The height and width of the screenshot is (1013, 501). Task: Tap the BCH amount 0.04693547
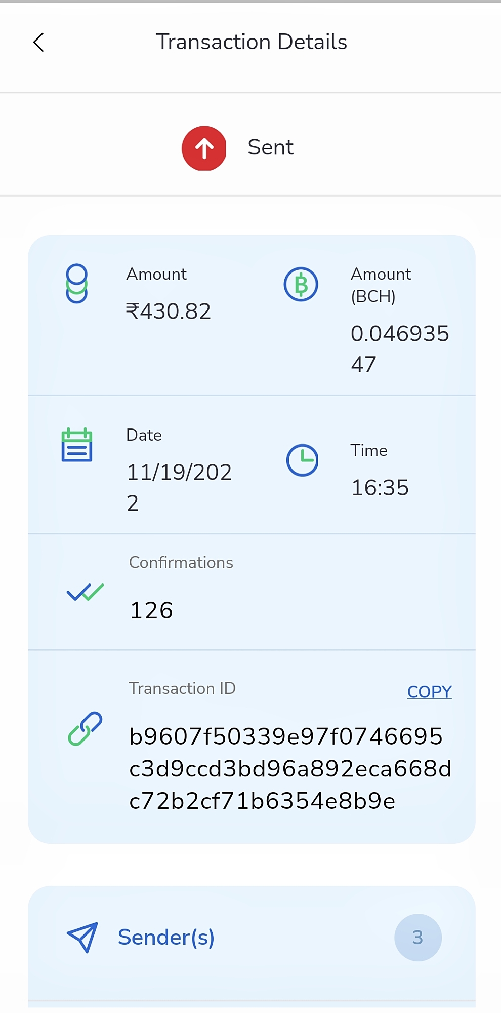(400, 349)
